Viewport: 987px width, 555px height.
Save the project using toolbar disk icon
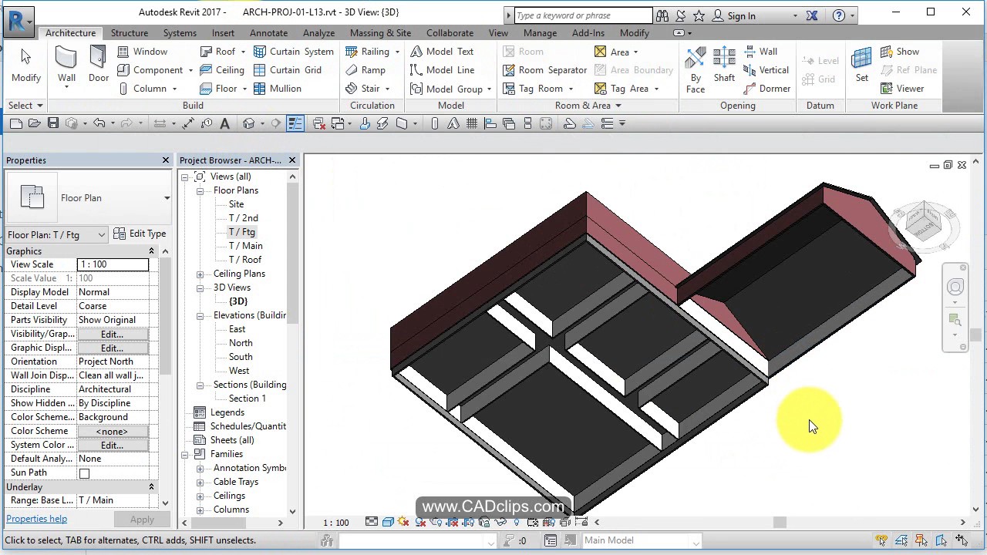(52, 123)
